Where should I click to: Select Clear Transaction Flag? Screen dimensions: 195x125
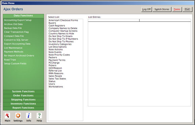[x=17, y=32]
